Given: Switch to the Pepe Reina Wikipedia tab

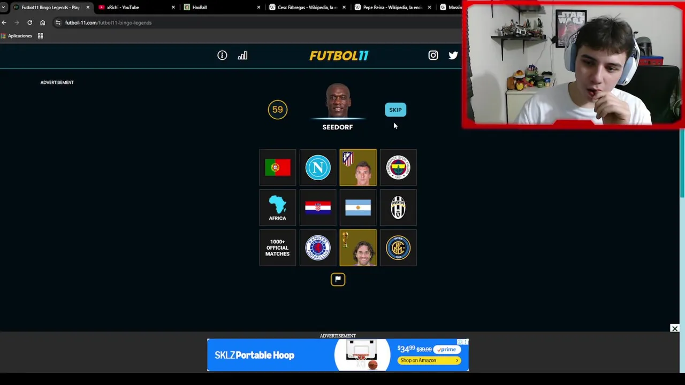Looking at the screenshot, I should click(392, 7).
